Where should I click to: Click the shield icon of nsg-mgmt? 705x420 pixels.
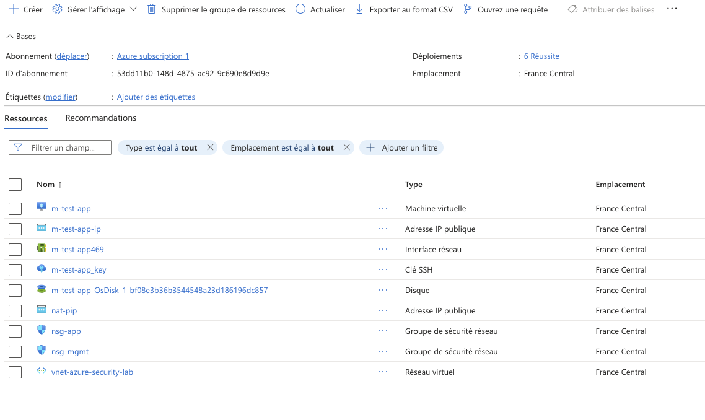click(42, 350)
